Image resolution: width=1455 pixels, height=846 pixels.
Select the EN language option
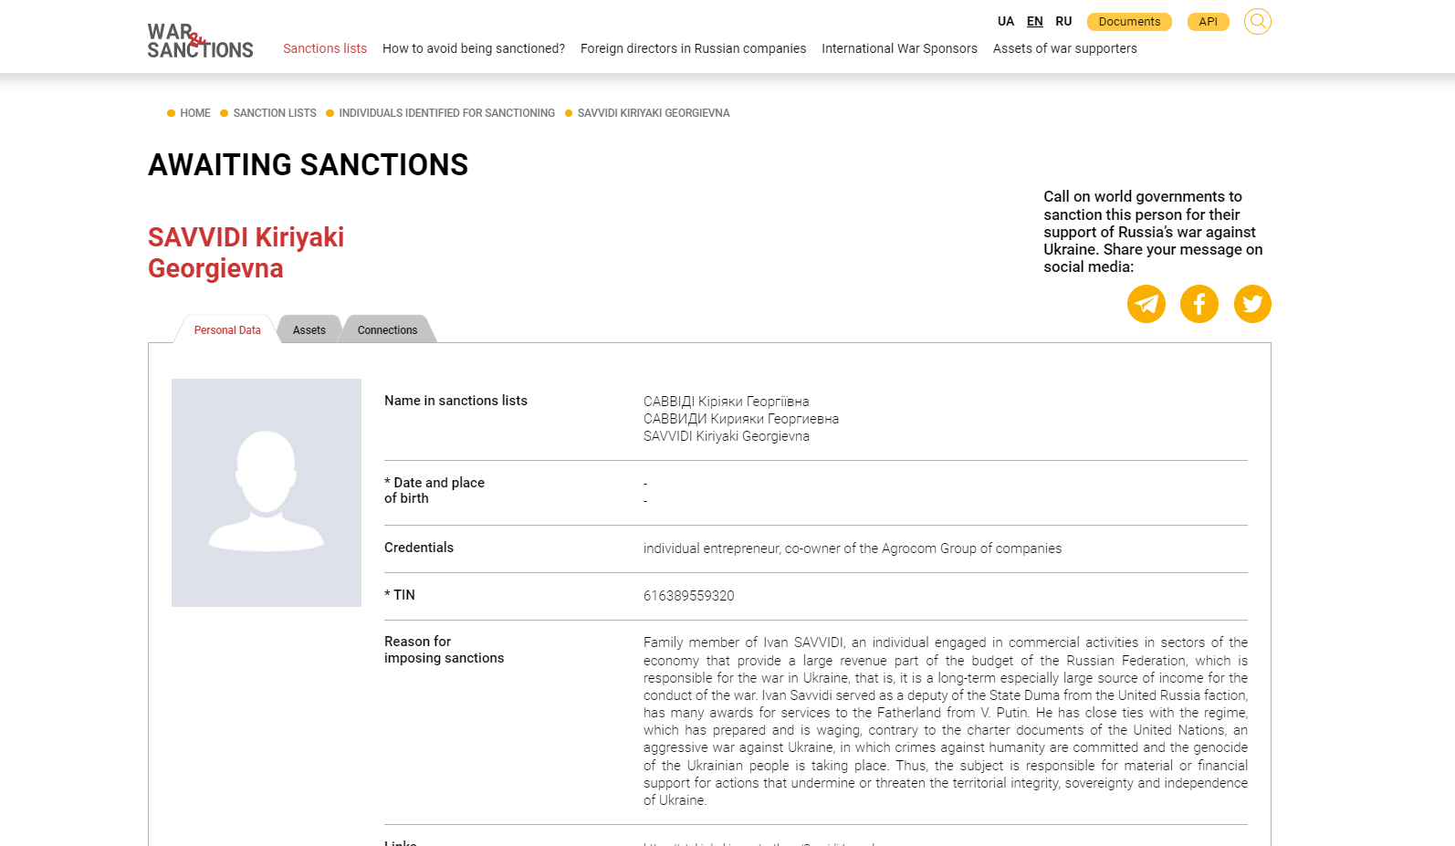tap(1035, 21)
